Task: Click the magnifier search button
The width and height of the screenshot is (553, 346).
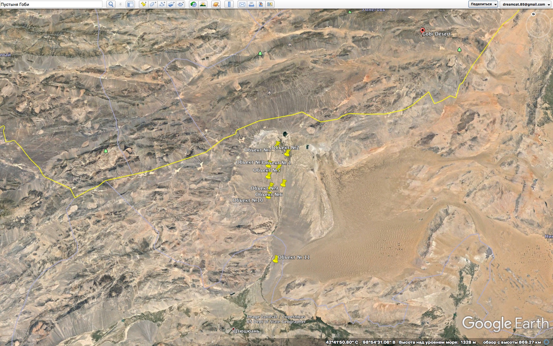Action: 111,4
